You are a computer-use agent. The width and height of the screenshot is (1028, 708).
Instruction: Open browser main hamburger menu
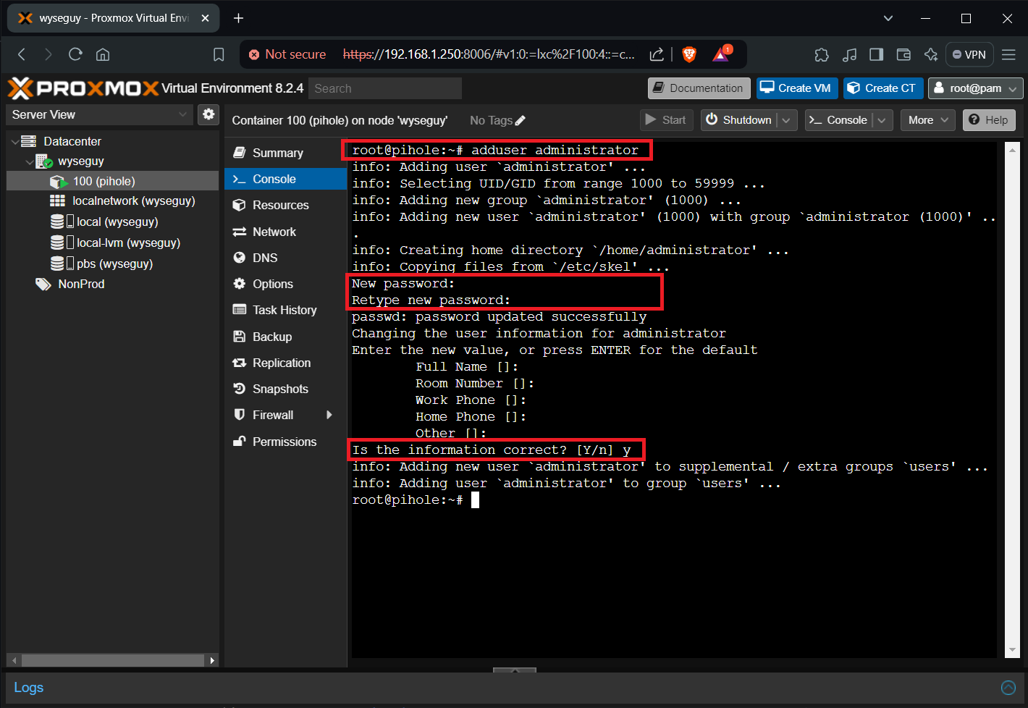1008,54
